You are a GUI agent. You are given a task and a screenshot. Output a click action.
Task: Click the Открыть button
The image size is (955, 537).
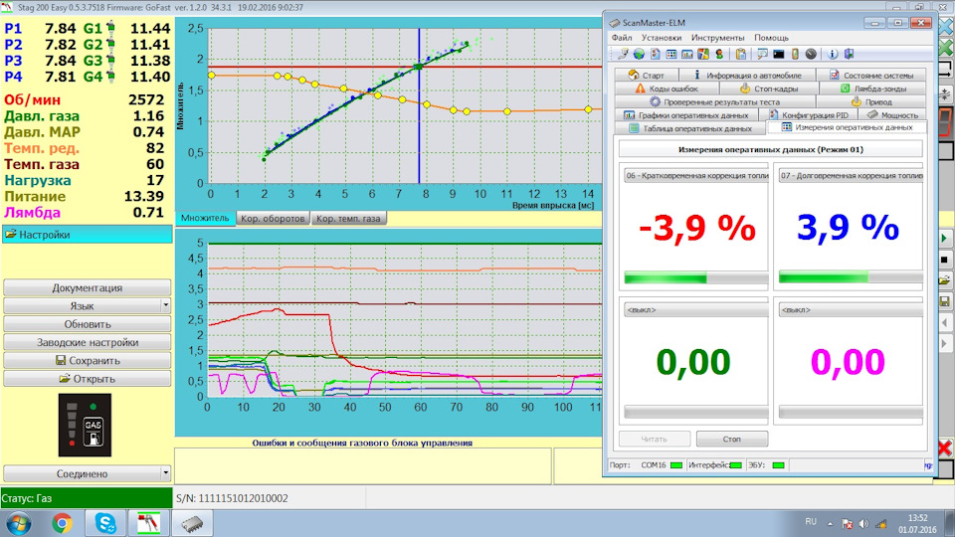click(x=88, y=379)
